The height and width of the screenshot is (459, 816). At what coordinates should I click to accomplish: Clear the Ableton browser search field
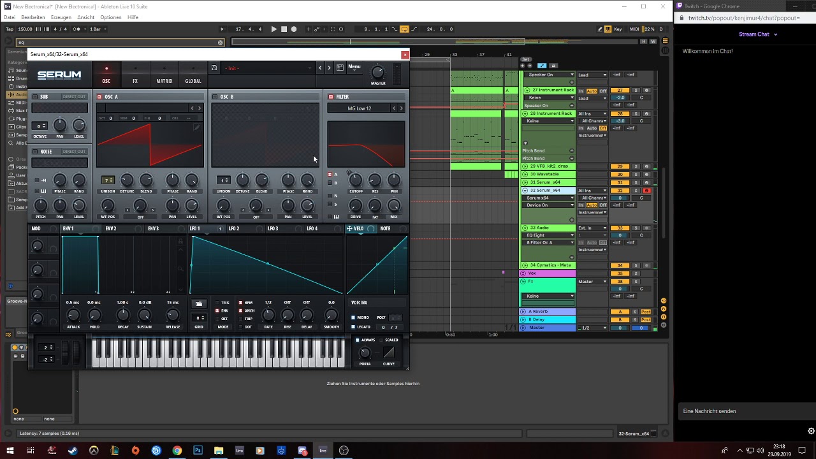(221, 43)
